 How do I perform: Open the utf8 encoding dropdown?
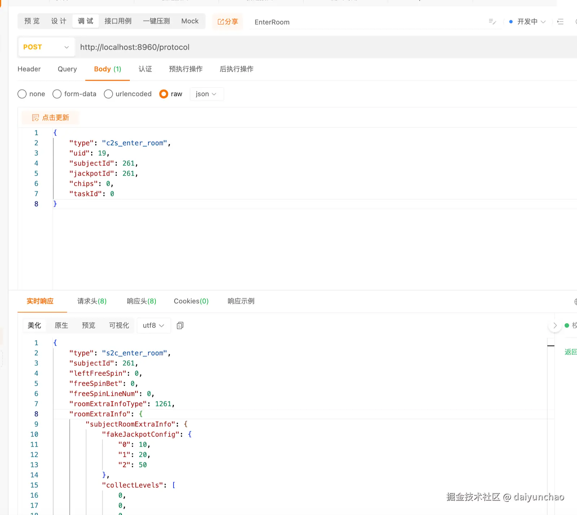pos(153,326)
